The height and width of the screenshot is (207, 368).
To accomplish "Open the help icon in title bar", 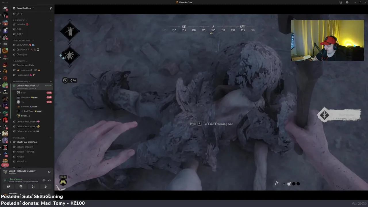I will pos(347,2).
